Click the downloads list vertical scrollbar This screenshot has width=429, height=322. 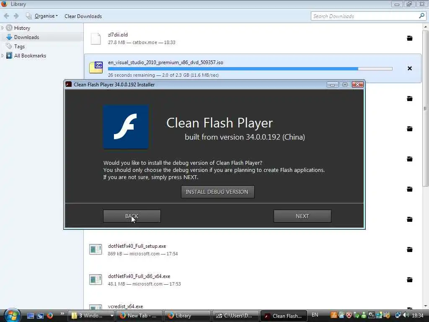point(426,108)
